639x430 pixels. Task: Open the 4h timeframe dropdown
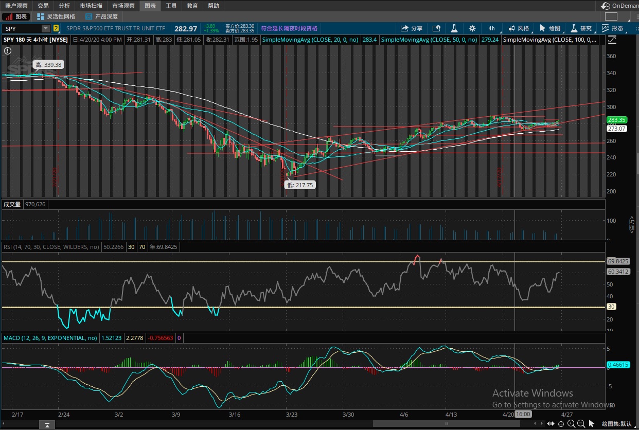pyautogui.click(x=491, y=29)
